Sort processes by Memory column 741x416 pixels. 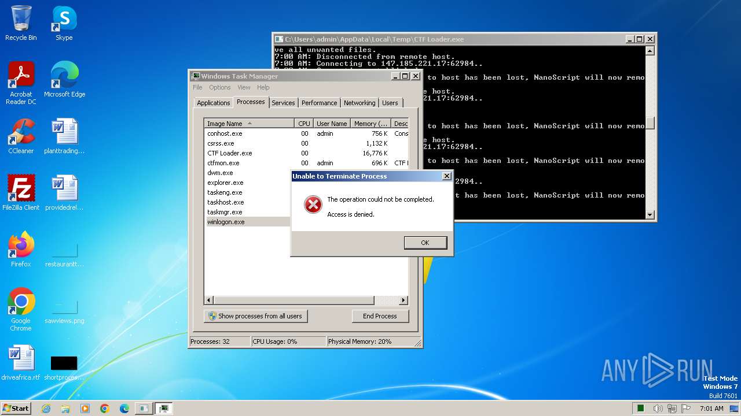(371, 124)
